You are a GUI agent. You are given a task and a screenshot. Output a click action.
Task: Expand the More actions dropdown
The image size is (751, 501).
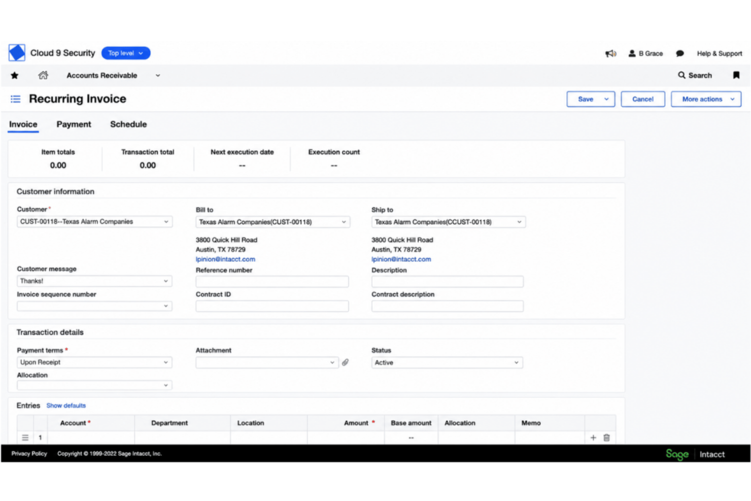pos(706,99)
